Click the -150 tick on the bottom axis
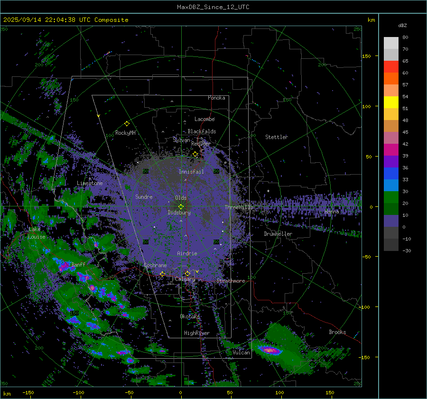Screen dimensions: 427x399 (x=28, y=393)
